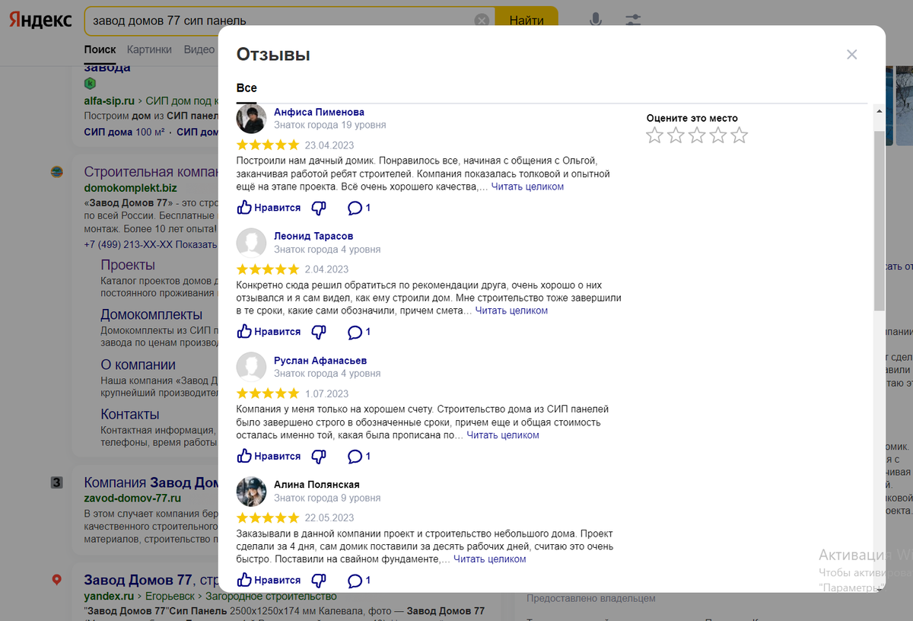Click 'Знаток города 19 уровня' text
Screen dimensions: 913x621
[329, 125]
